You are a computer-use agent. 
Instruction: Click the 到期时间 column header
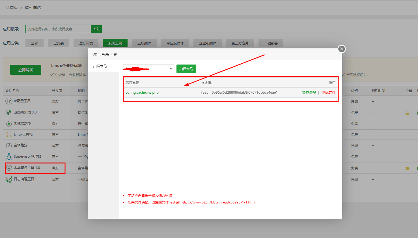click(378, 91)
